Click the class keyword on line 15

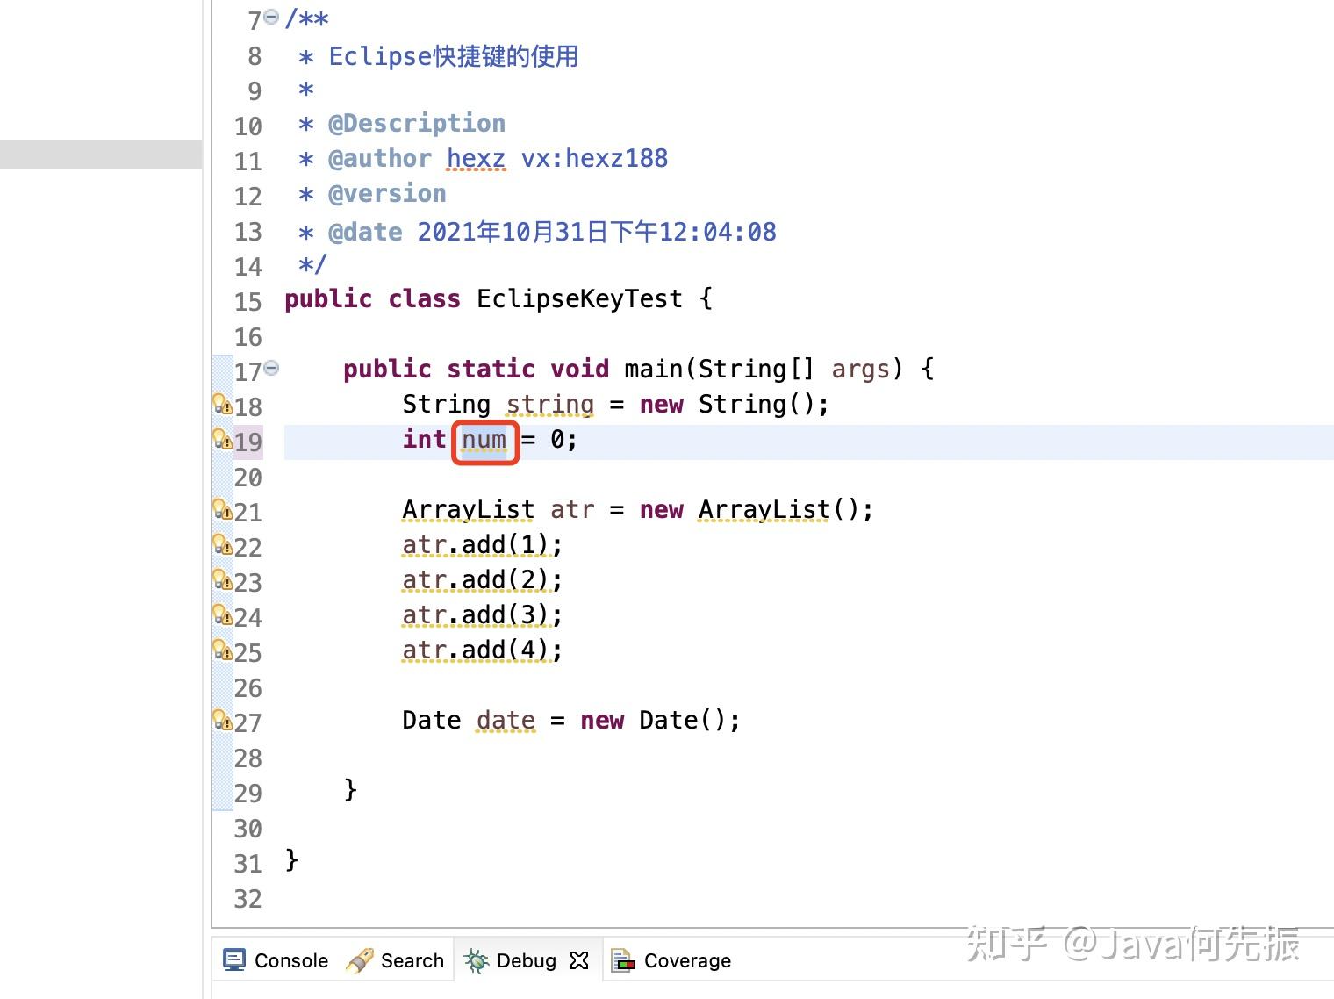(424, 299)
